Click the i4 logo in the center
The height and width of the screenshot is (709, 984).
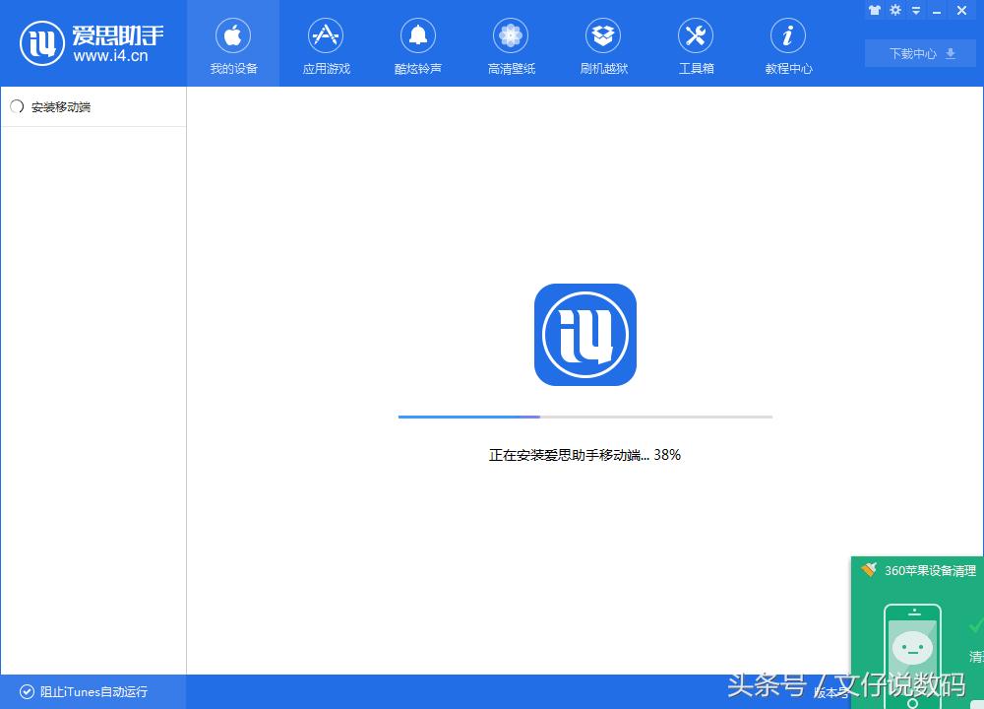pyautogui.click(x=584, y=335)
